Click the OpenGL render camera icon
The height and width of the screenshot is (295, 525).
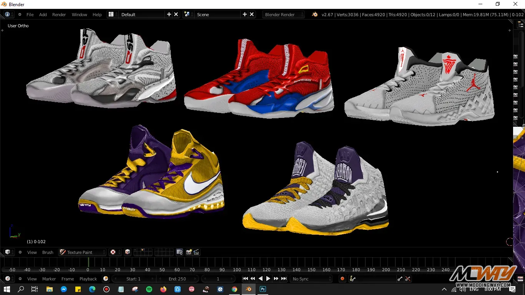189,252
